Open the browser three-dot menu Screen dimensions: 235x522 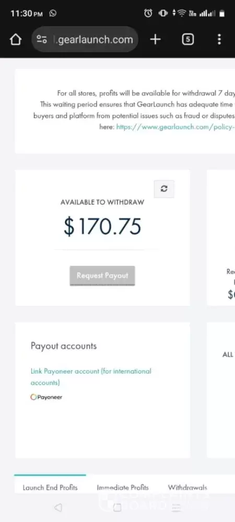point(219,39)
